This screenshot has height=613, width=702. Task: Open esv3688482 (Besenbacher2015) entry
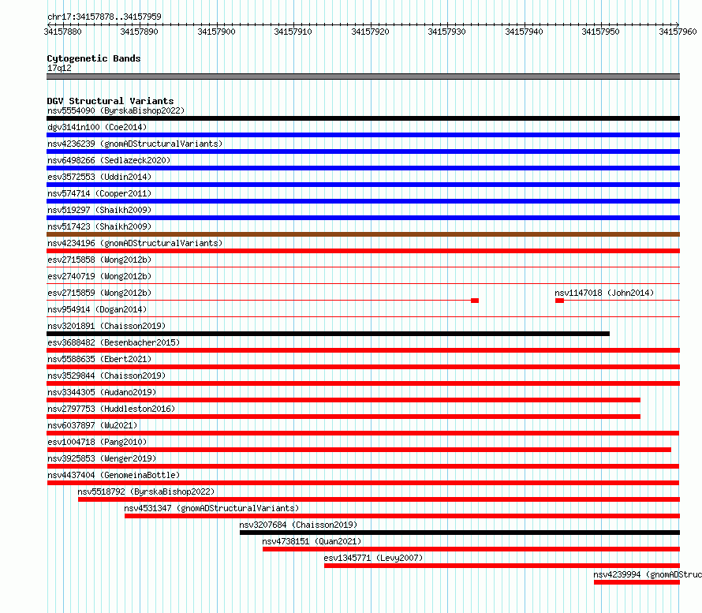click(114, 342)
